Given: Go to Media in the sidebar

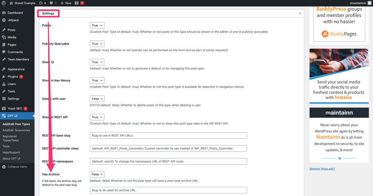Looking at the screenshot, I should coord(12,37).
